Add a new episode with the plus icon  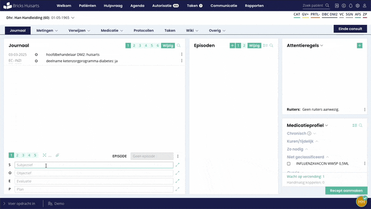(232, 46)
